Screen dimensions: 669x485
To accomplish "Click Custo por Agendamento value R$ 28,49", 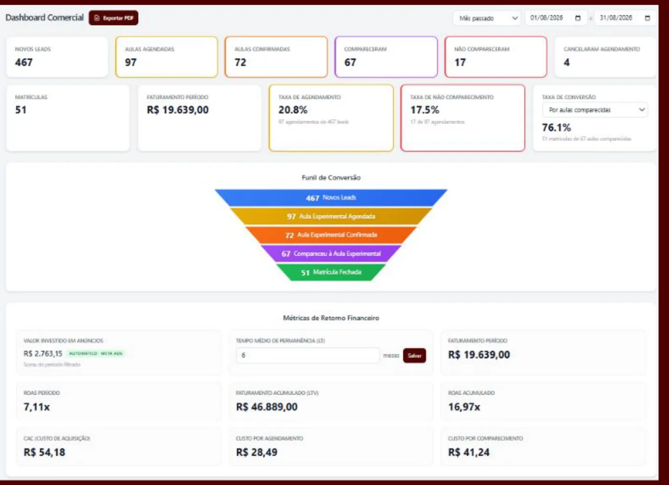I will pos(257,453).
